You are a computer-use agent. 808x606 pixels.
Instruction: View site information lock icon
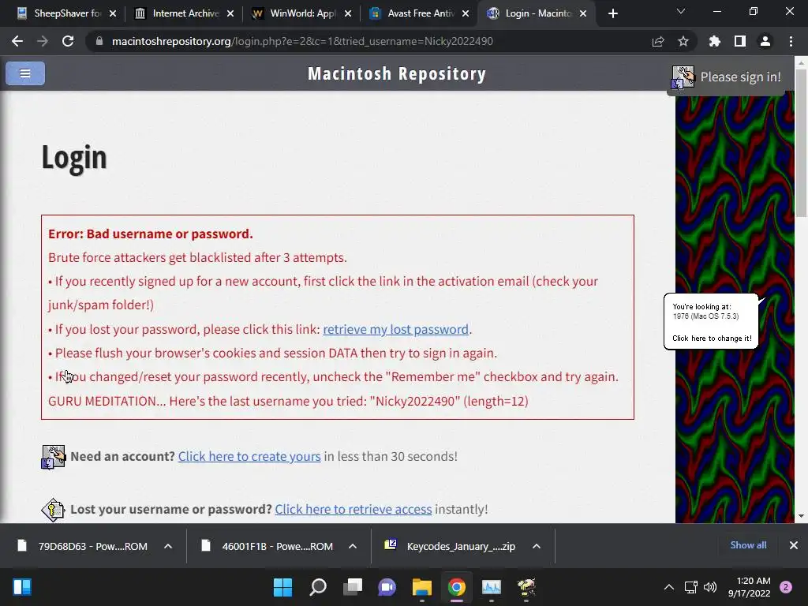point(99,41)
